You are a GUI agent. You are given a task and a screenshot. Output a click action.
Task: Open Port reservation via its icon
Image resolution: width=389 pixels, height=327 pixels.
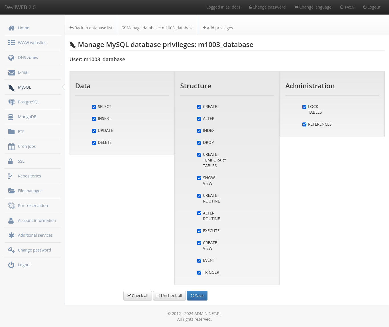11,205
